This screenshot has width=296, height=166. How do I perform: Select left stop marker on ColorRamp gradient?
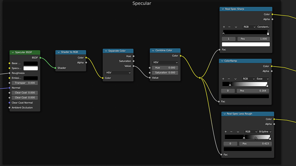pyautogui.click(x=230, y=85)
